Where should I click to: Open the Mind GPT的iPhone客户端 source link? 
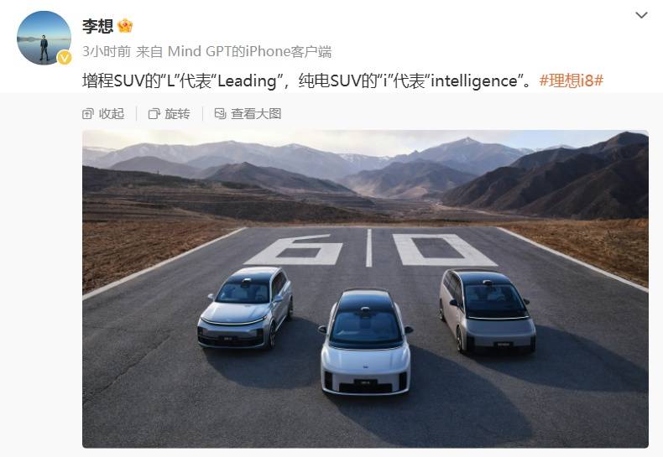[249, 51]
